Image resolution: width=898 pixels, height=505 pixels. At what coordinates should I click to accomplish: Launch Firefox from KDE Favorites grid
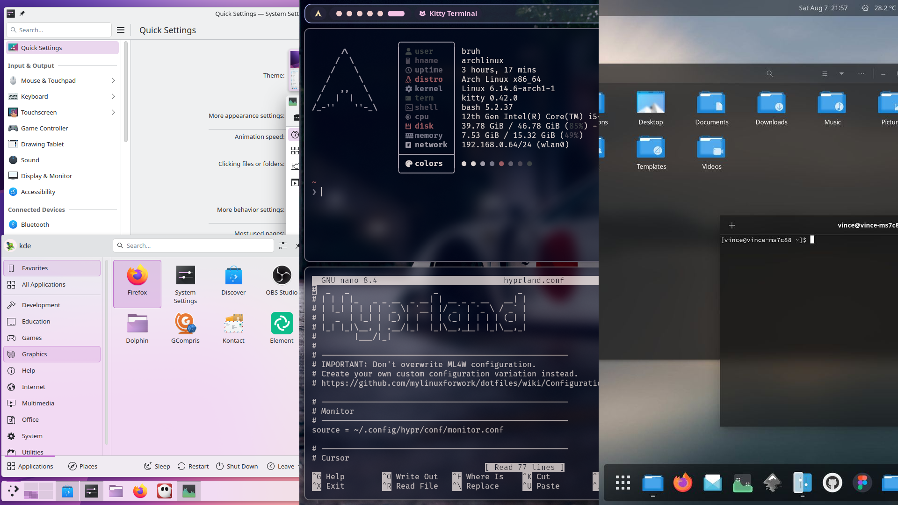pos(137,283)
